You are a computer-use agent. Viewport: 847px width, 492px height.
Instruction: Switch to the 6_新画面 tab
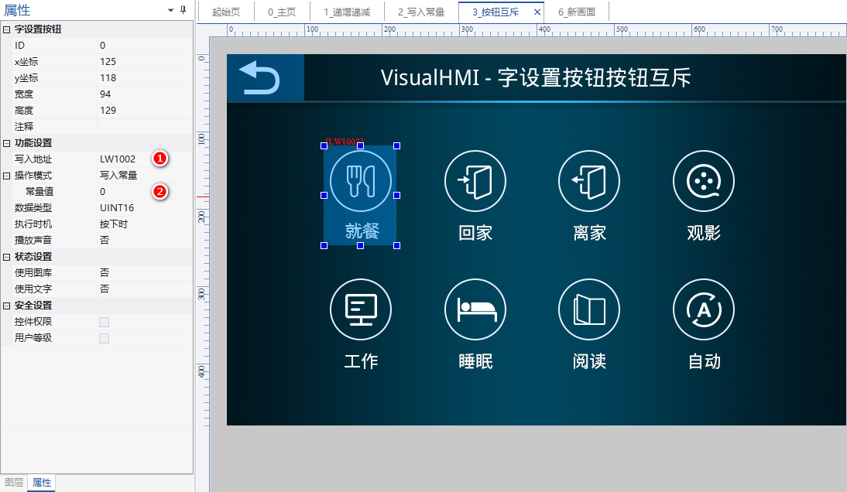[577, 12]
